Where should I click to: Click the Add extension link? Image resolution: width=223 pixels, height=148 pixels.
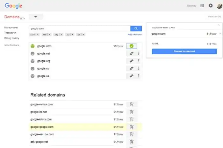point(135,34)
